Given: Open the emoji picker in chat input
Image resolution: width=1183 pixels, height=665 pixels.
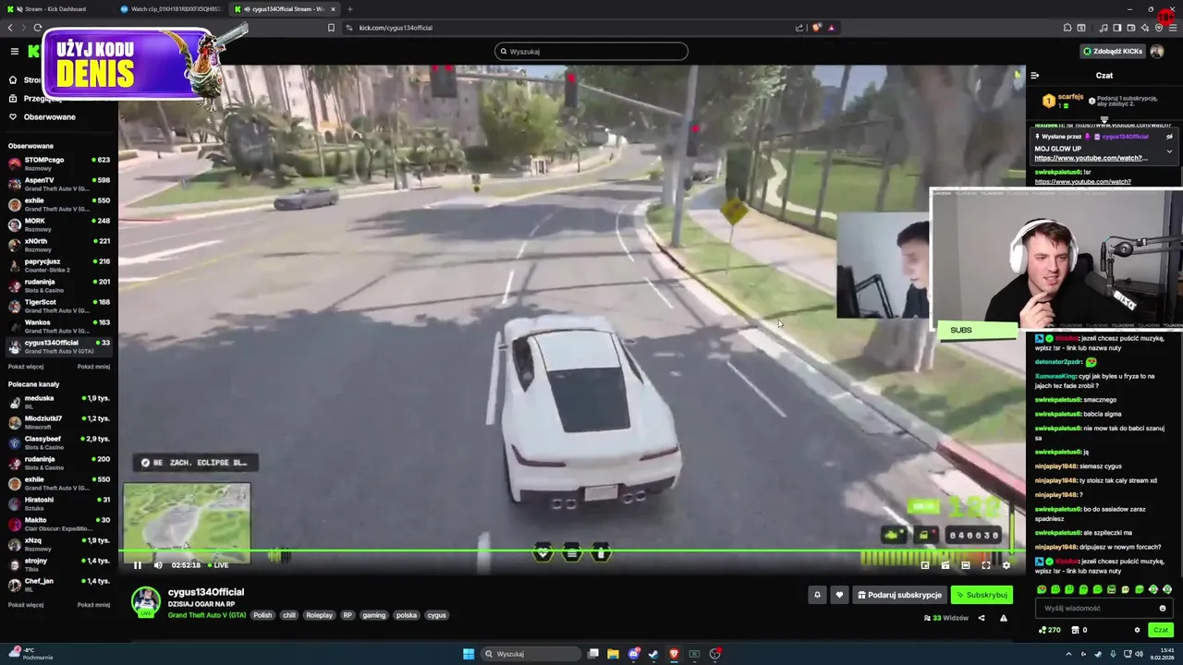Looking at the screenshot, I should tap(1163, 608).
